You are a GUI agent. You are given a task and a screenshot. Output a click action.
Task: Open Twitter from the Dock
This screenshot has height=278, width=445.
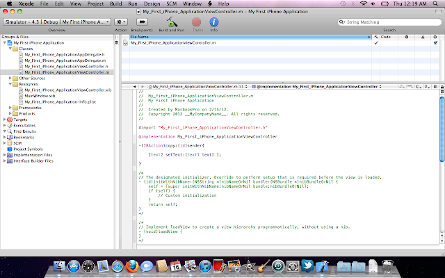pyautogui.click(x=307, y=266)
